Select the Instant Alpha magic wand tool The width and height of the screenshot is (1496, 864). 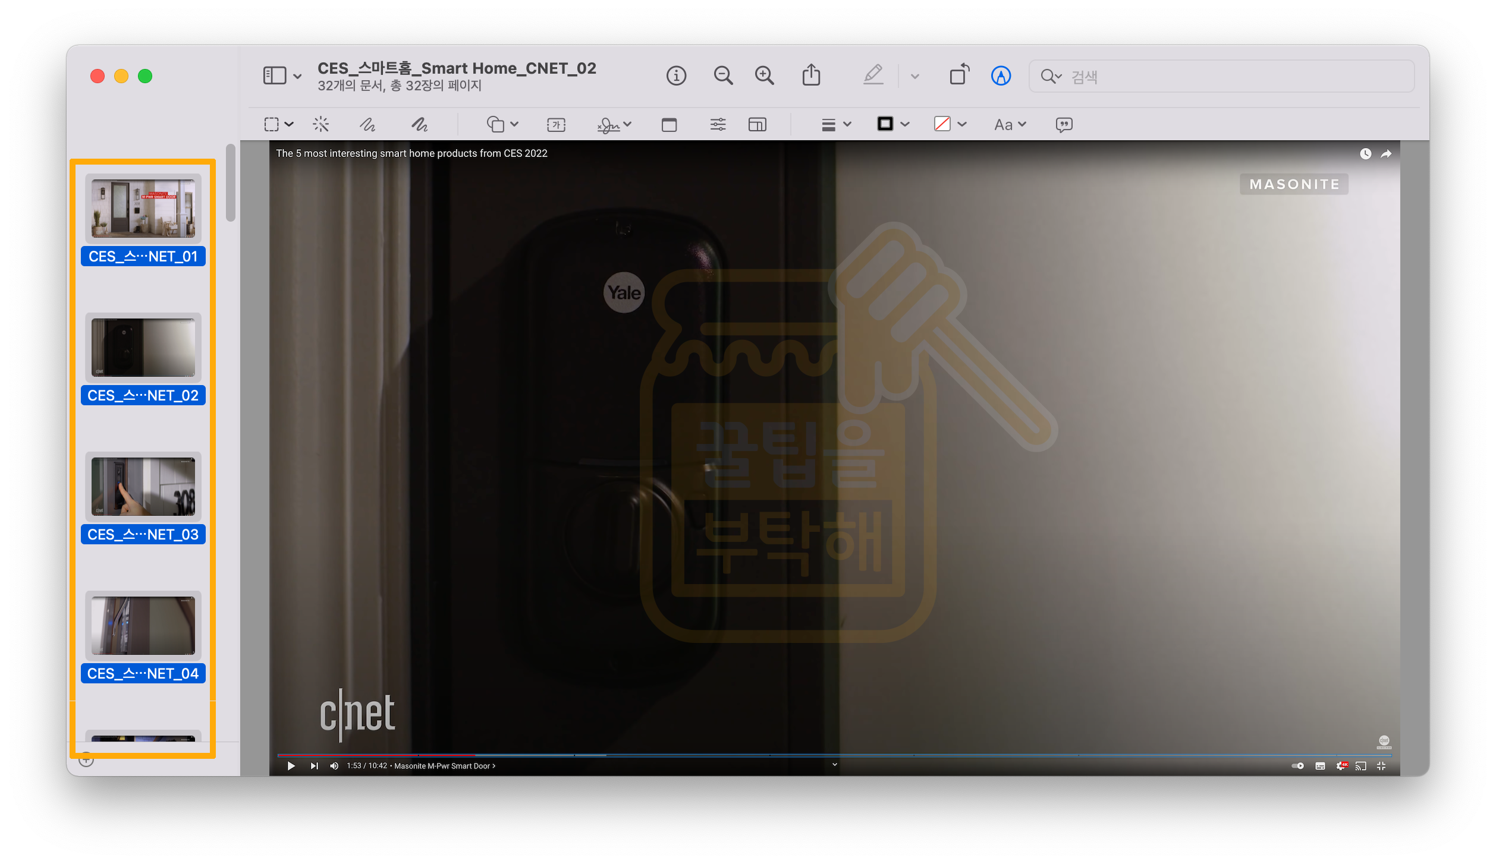coord(321,125)
